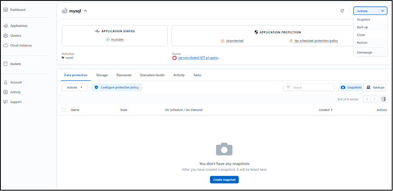Click the Account label in sidebar
The image size is (393, 191).
[x=16, y=82]
